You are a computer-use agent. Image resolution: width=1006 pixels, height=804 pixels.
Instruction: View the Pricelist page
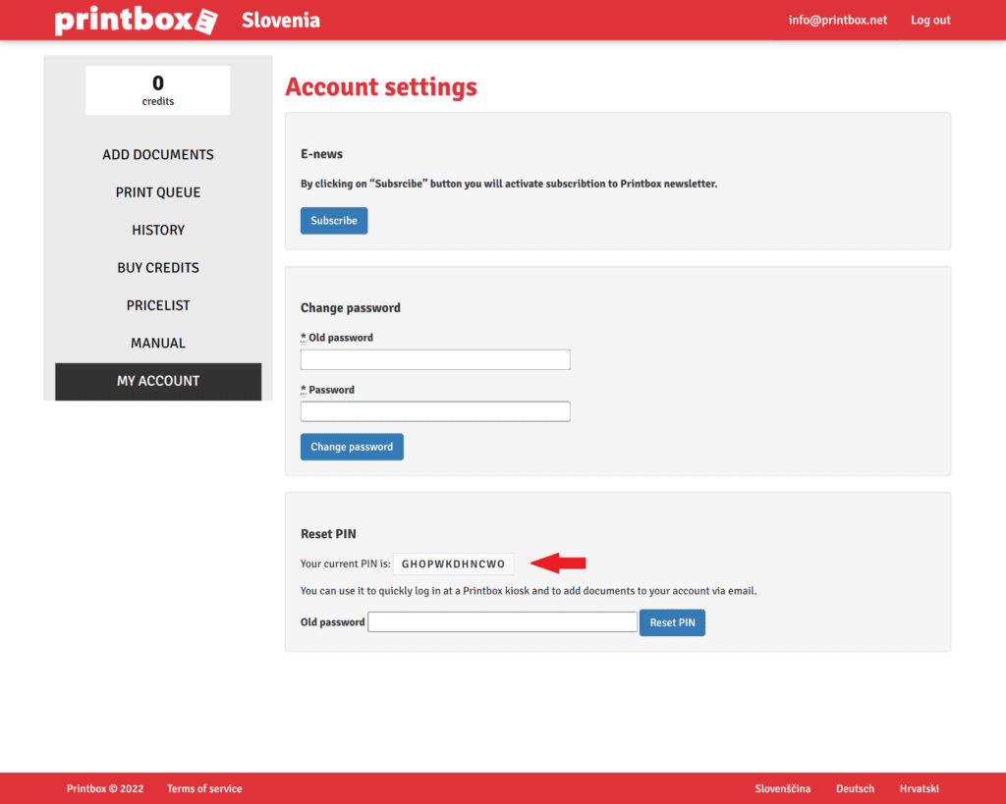[x=158, y=305]
